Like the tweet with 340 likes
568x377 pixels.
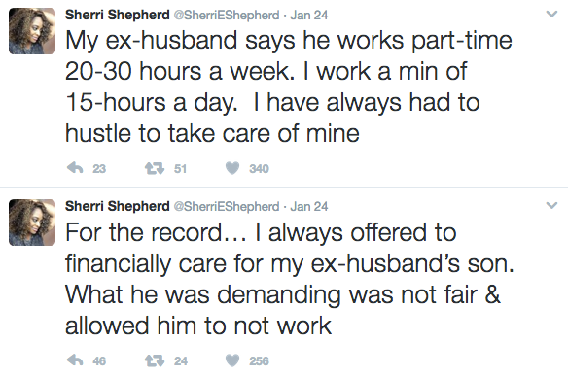pyautogui.click(x=232, y=168)
